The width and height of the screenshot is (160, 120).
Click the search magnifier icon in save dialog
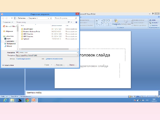[76, 18]
